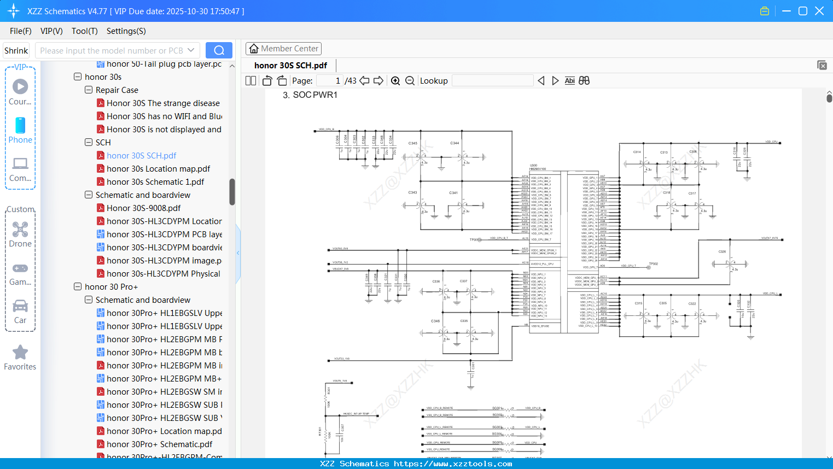Viewport: 833px width, 469px height.
Task: Collapse the Repair Case folder
Action: (89, 90)
